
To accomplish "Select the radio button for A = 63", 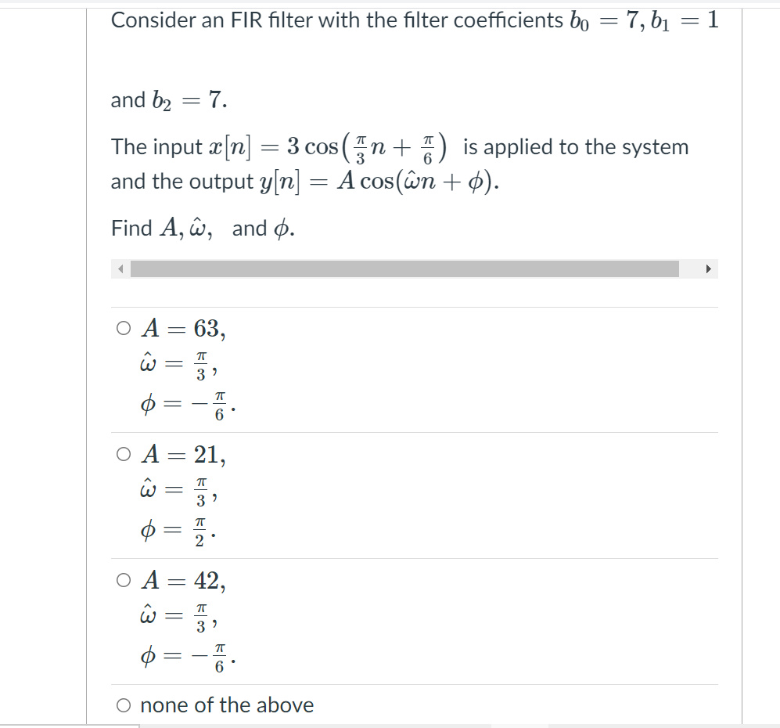I will (123, 329).
